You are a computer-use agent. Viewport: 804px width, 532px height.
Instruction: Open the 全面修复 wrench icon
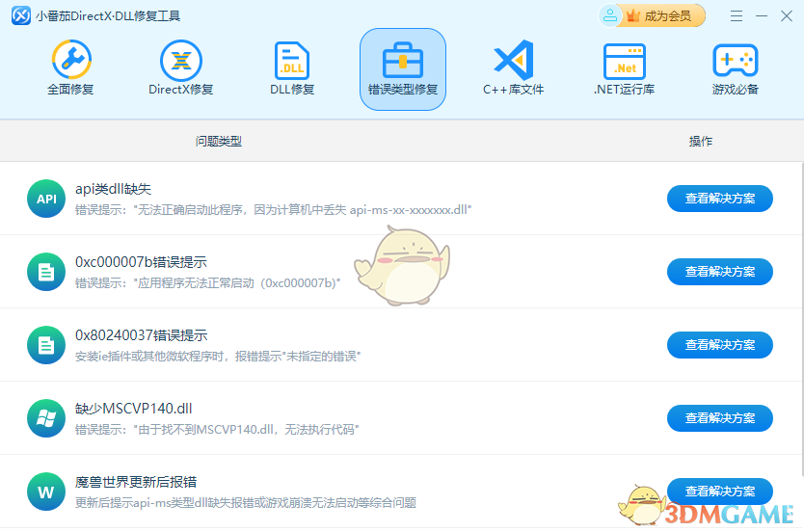pyautogui.click(x=71, y=60)
